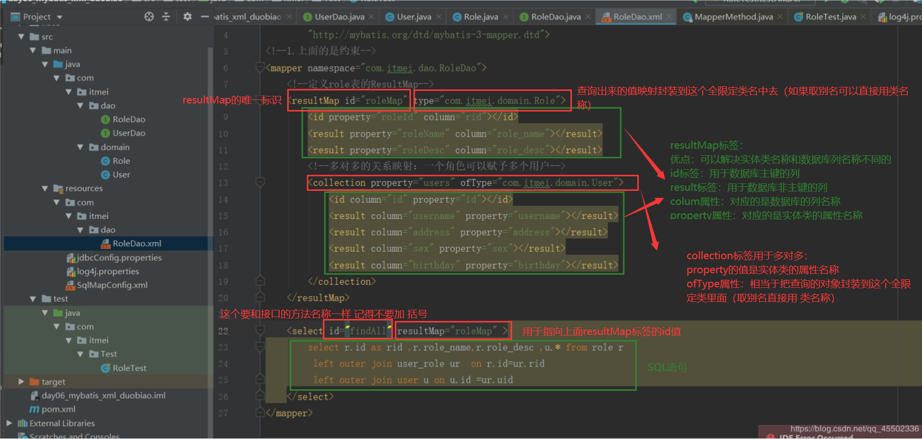Collapse the resources folder
The image size is (922, 439).
pos(45,188)
